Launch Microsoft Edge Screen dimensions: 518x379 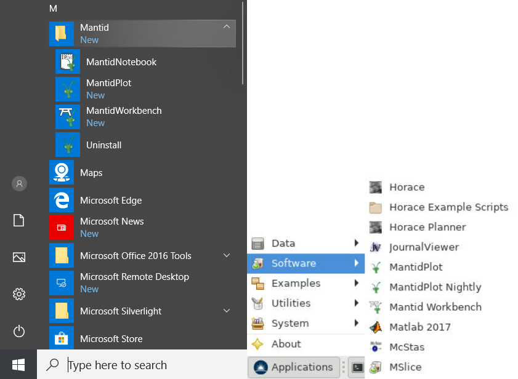pos(110,201)
